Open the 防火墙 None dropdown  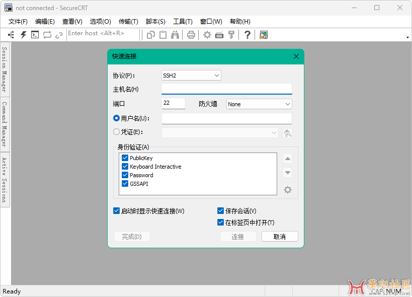[259, 104]
